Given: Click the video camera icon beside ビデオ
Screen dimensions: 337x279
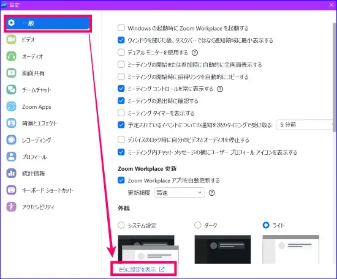Looking at the screenshot, I should pos(11,40).
